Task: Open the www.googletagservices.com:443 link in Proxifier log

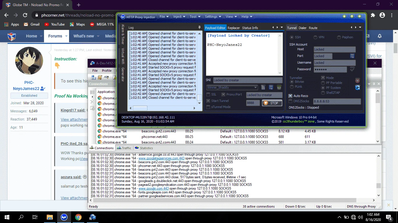Action: point(161,158)
